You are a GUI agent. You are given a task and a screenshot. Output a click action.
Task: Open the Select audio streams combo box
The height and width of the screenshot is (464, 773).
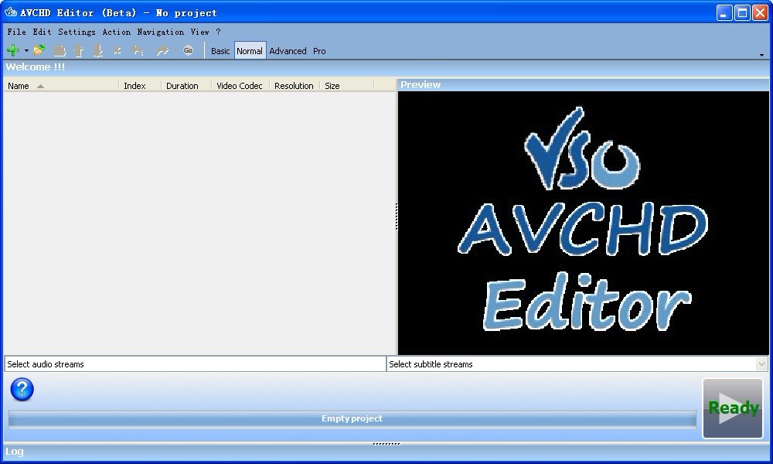(196, 364)
